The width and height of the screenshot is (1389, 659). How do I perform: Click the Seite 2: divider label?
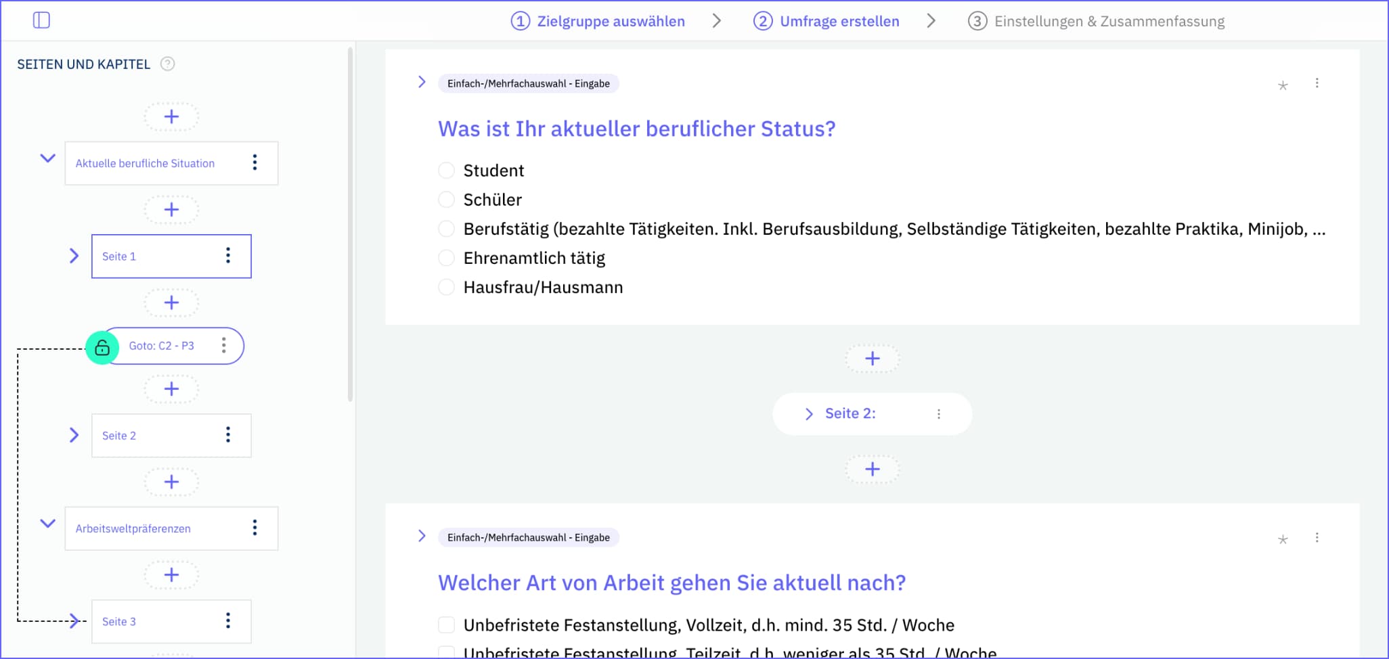850,413
